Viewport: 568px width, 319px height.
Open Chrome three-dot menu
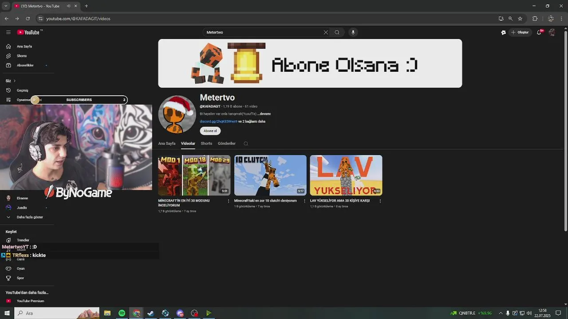(562, 19)
